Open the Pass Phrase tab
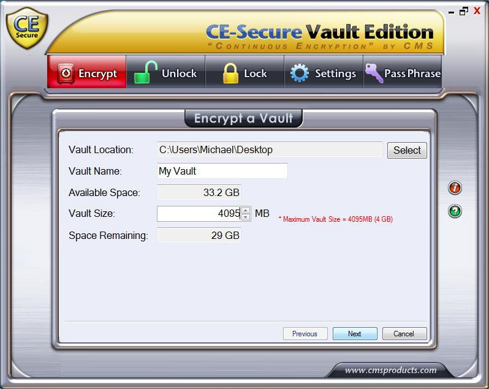The width and height of the screenshot is (489, 389). (403, 72)
